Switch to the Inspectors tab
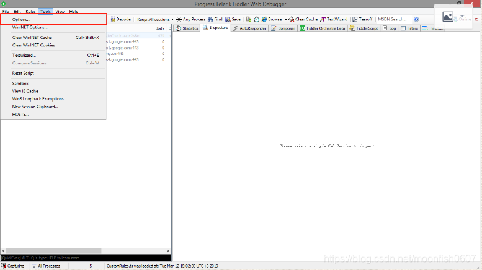Screen dimensions: 482x270 tap(215, 28)
